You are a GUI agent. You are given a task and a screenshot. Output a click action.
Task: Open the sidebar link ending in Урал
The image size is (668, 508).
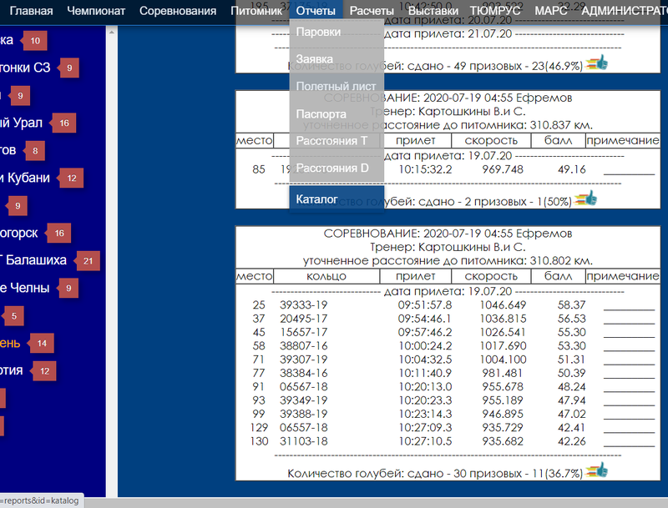click(x=22, y=123)
